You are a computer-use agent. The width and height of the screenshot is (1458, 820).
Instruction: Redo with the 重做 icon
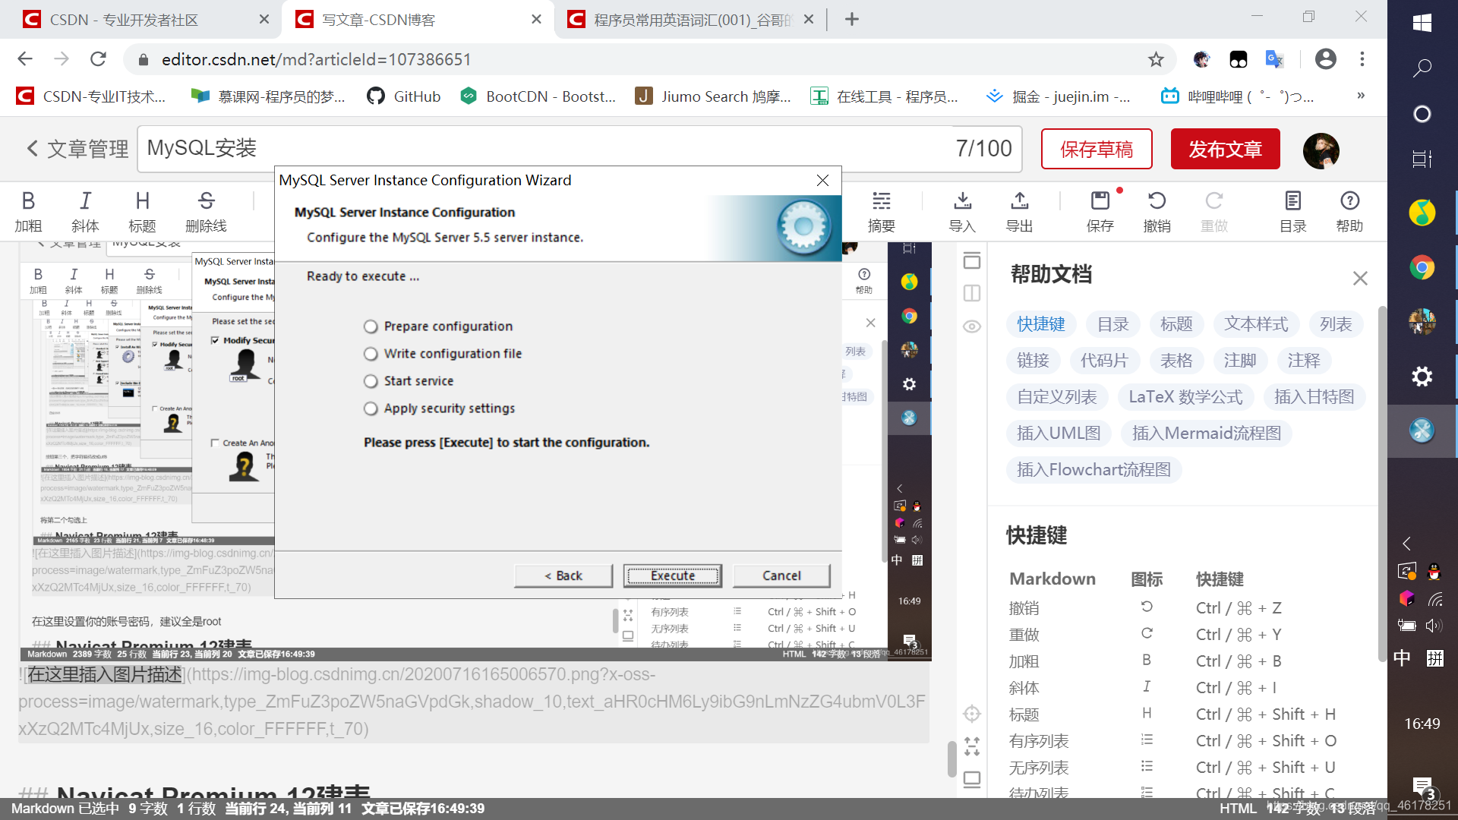pyautogui.click(x=1213, y=211)
